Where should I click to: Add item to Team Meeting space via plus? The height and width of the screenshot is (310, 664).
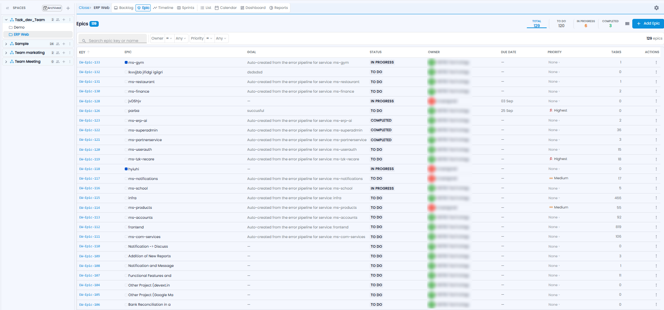64,62
